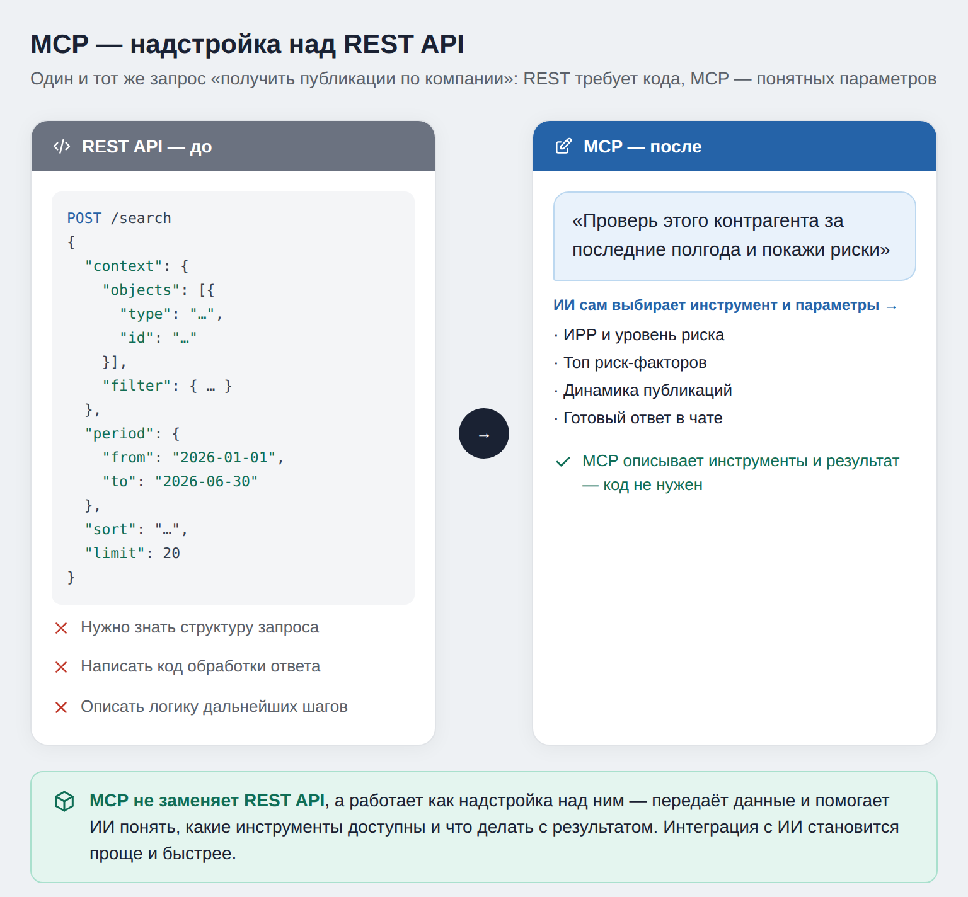Click the Топ риск-факторов list item
968x897 pixels.
(x=630, y=363)
